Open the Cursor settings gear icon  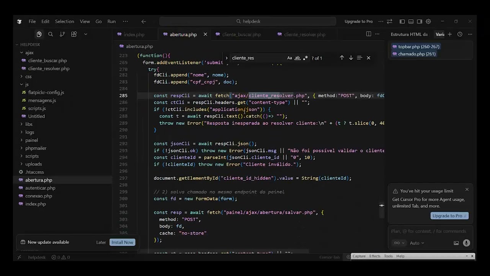(428, 21)
